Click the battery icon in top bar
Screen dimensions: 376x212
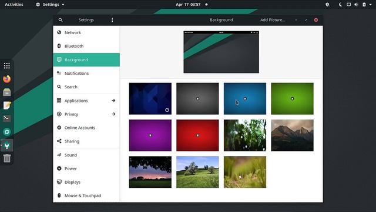pos(364,4)
